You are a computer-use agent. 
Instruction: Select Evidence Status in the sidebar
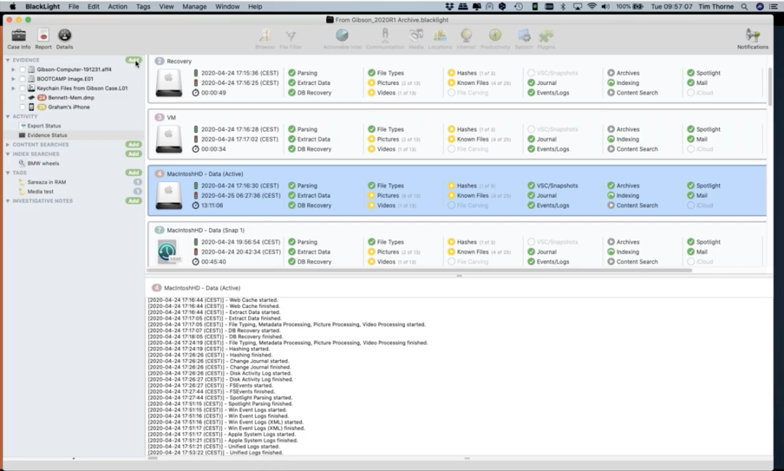47,135
